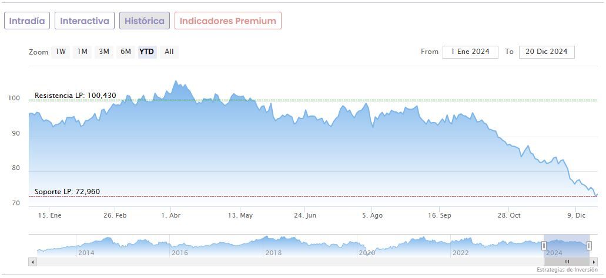The height and width of the screenshot is (278, 606).
Task: Click the navigator's left range handle
Action: coord(544,246)
